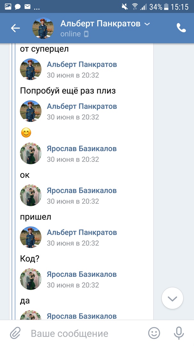Viewport: 194px width, 346px height.
Task: Open the attachment paperclip menu
Action: (15, 334)
